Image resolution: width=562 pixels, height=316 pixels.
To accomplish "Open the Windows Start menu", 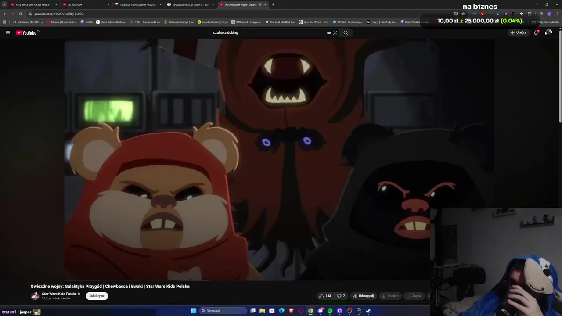I will pos(194,311).
